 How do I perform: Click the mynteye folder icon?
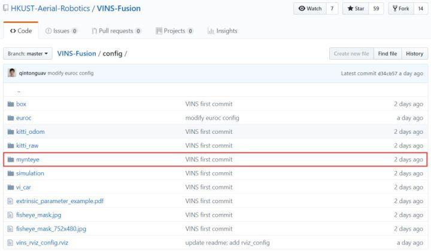(11, 160)
